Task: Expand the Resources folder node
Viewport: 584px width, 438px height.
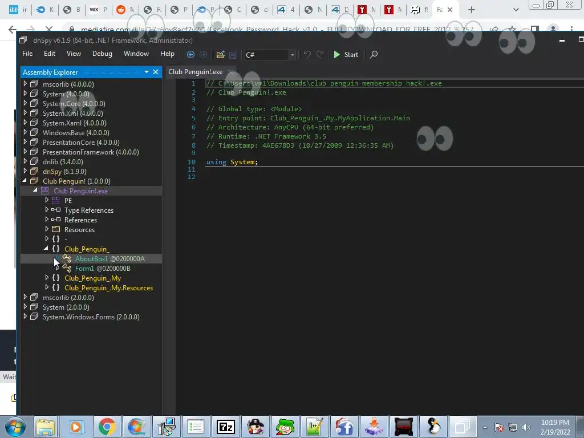Action: (47, 229)
